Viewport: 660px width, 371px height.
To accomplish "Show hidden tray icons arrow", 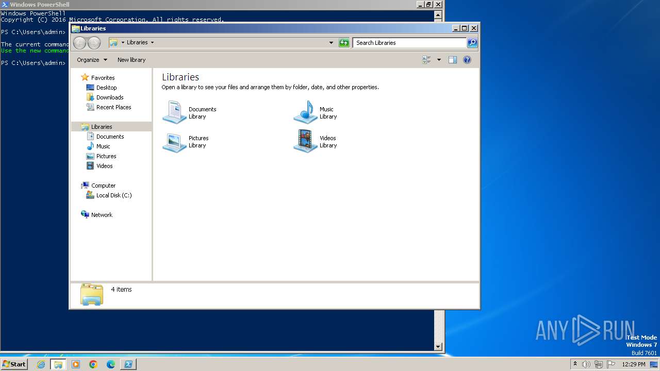I will click(x=575, y=364).
